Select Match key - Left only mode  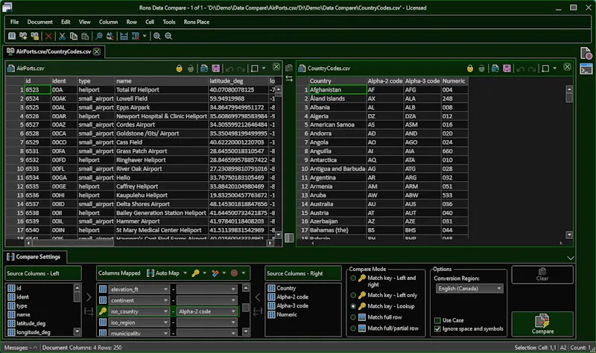pyautogui.click(x=353, y=295)
